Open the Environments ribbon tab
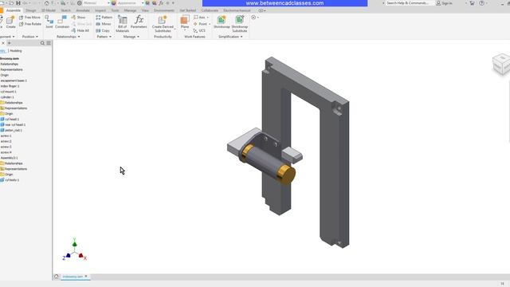Viewport: 510px width, 287px height. pyautogui.click(x=164, y=10)
